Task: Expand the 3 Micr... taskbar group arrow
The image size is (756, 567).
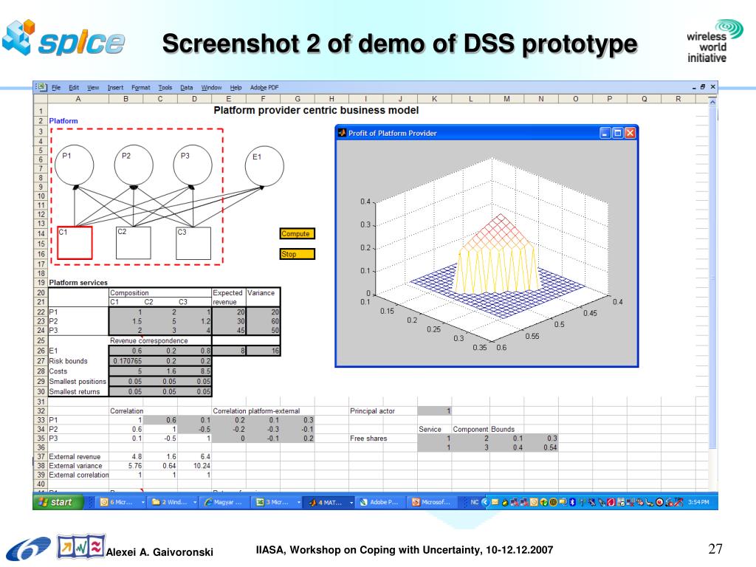Action: 299,502
